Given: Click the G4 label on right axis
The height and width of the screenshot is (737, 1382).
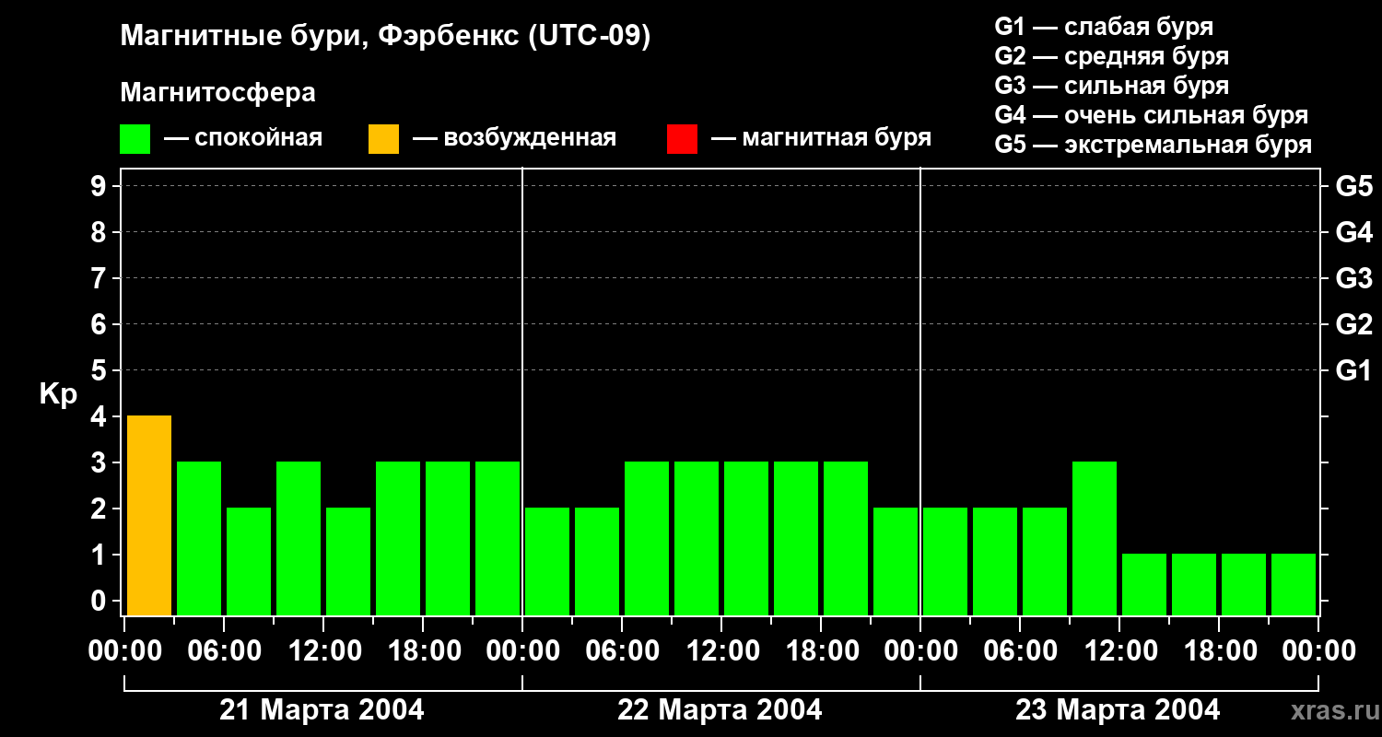Looking at the screenshot, I should [1353, 232].
